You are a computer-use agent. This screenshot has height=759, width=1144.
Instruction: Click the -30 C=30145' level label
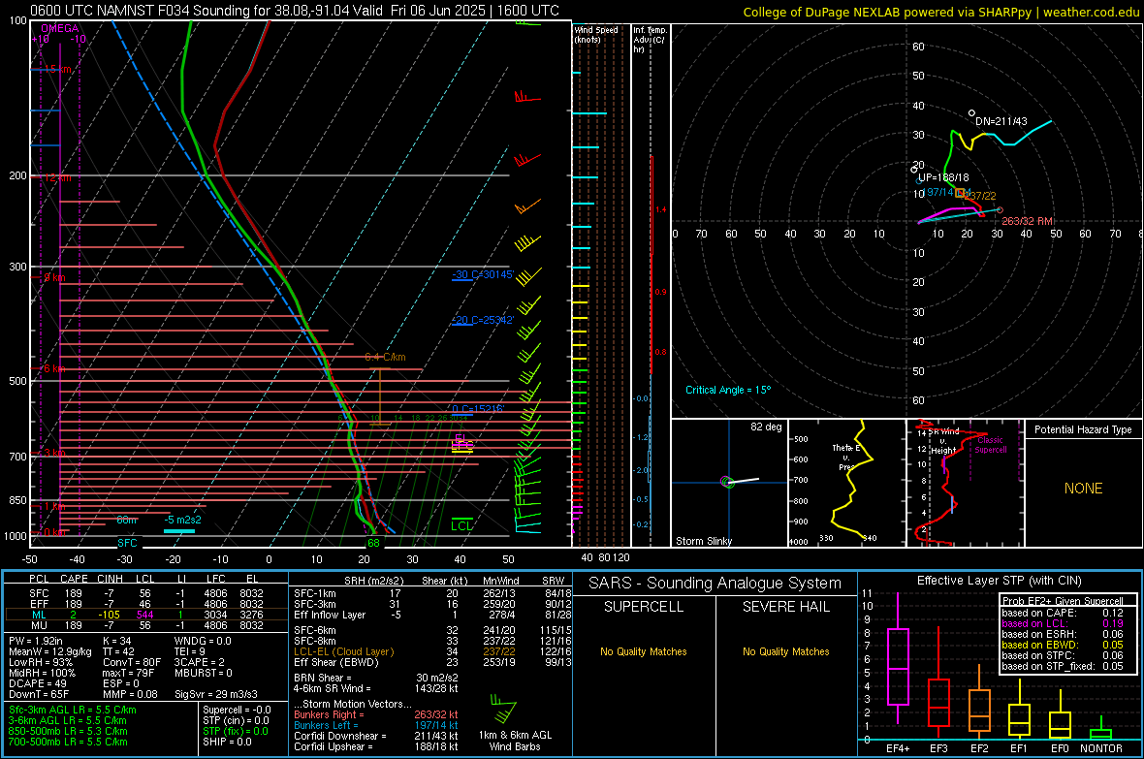coord(483,274)
